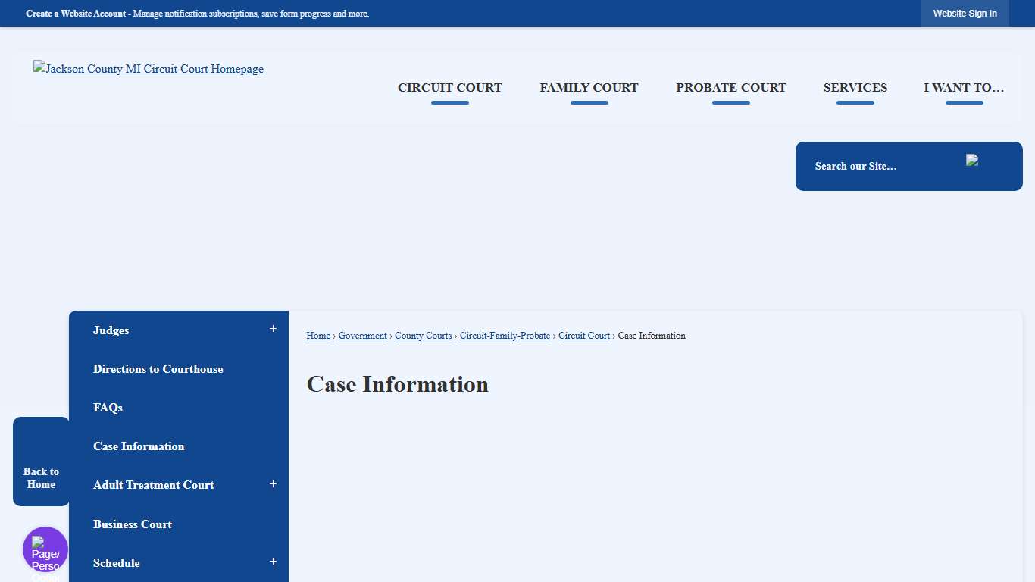
Task: Click the Back to Home button
Action: 40,477
